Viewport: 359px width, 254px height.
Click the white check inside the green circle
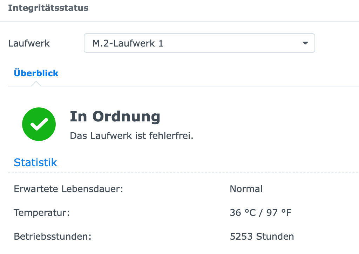pyautogui.click(x=39, y=124)
